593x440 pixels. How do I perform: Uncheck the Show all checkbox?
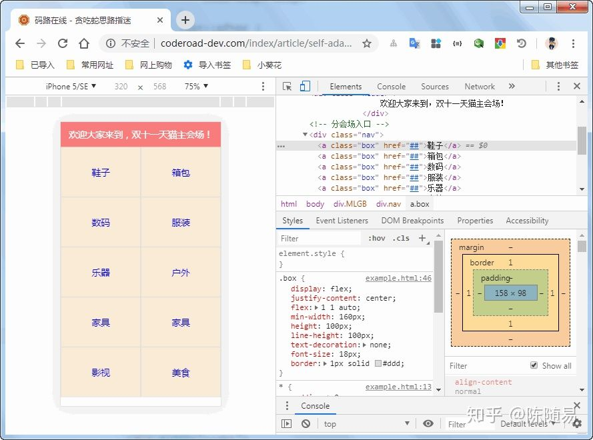coord(534,365)
